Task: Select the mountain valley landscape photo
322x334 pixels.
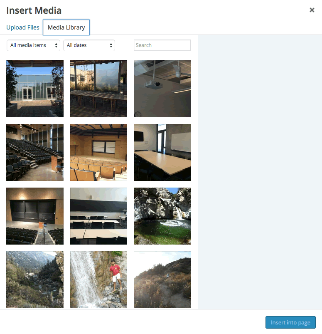Action: pyautogui.click(x=35, y=280)
